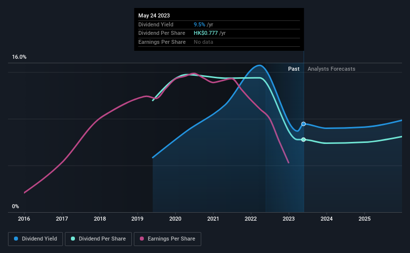Click the 9.5% dividend yield value
This screenshot has width=410, height=253.
[x=199, y=24]
